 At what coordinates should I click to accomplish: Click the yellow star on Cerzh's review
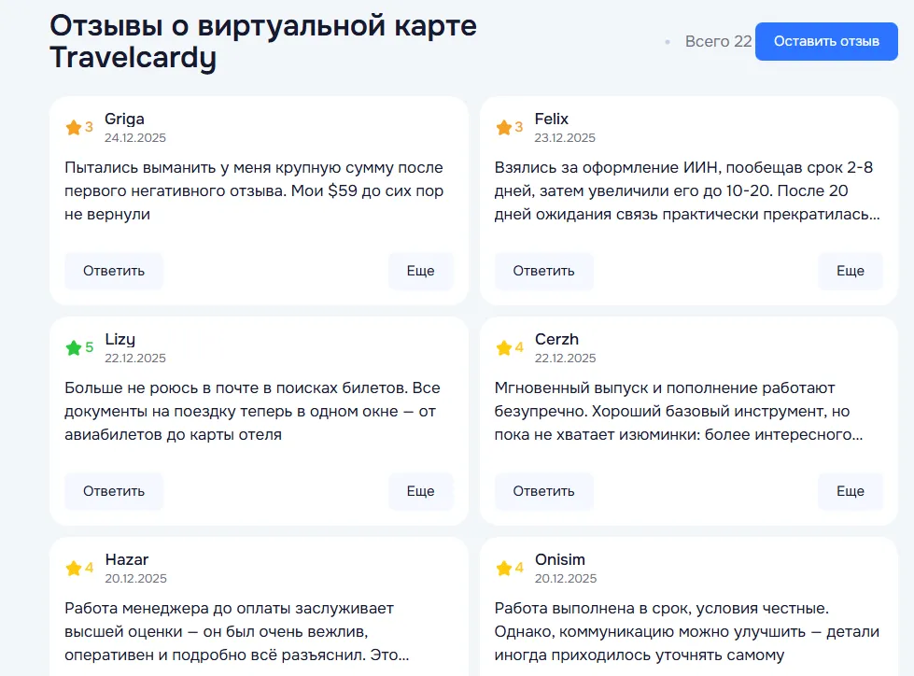(503, 348)
